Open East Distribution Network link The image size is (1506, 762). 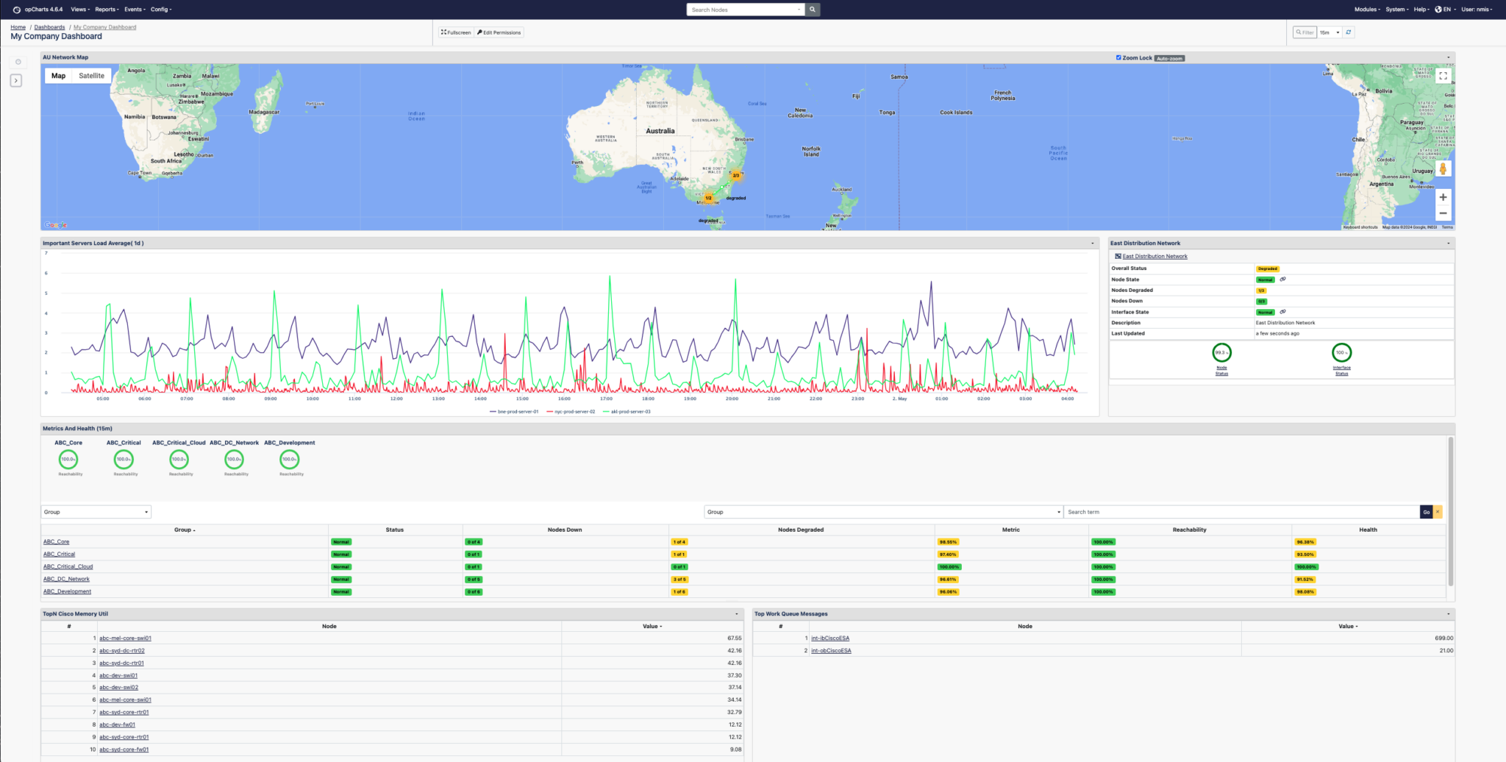[1155, 256]
